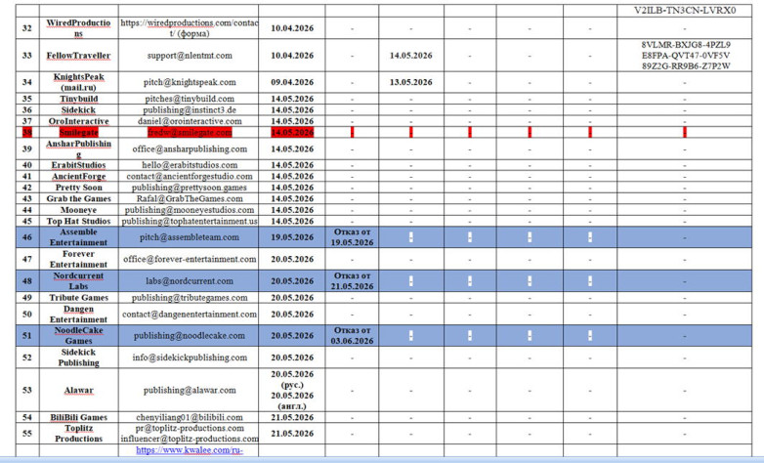
Task: Click the 14.05.2026 reply date for FellowTraveller
Action: 410,56
